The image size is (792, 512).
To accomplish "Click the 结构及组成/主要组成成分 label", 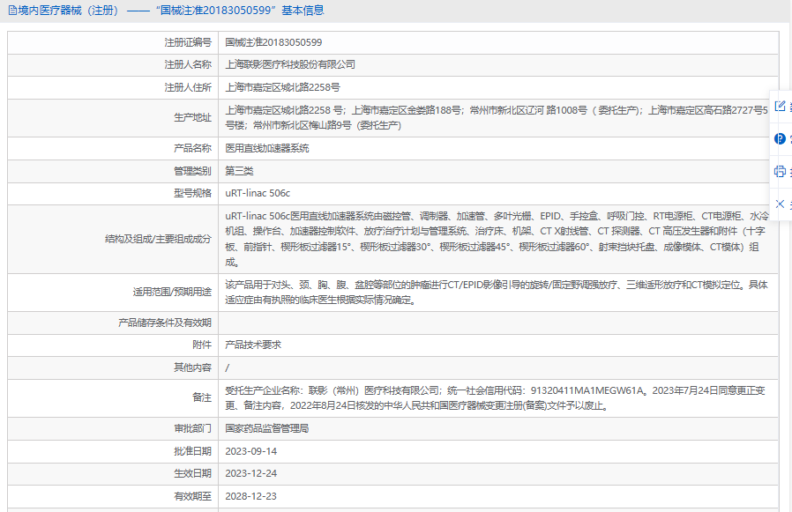I will (158, 239).
